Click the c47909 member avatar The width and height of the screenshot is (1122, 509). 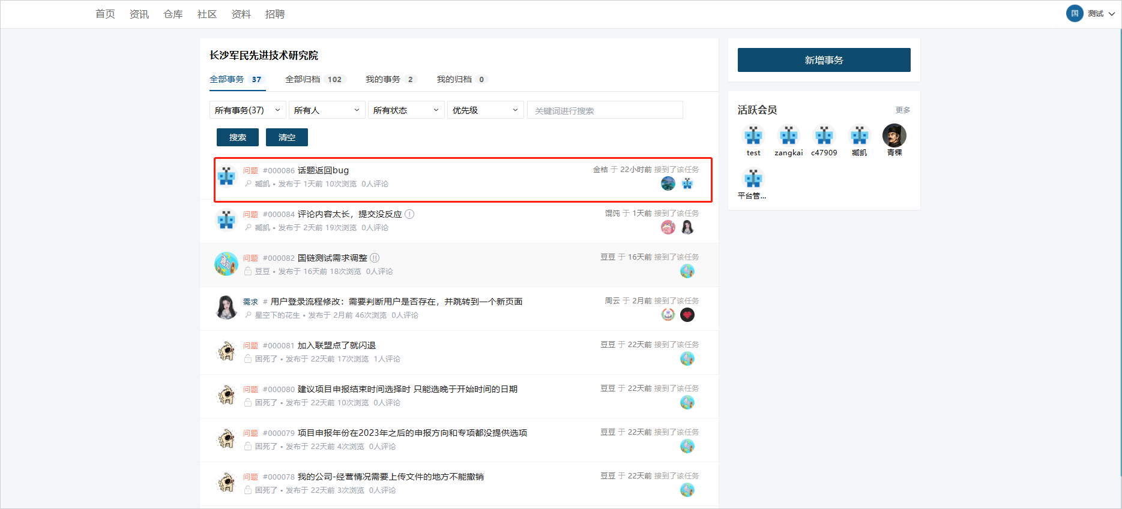coord(824,135)
